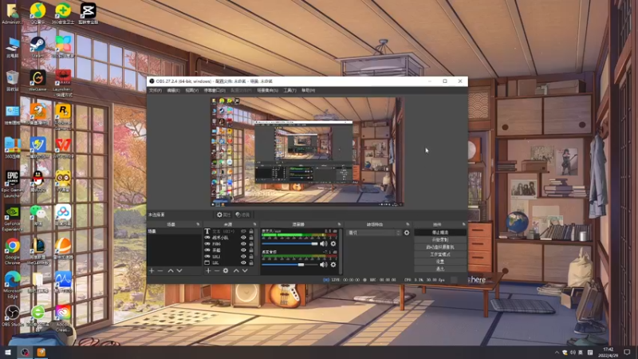Open audio settings gear for 桌面音频

(333, 265)
